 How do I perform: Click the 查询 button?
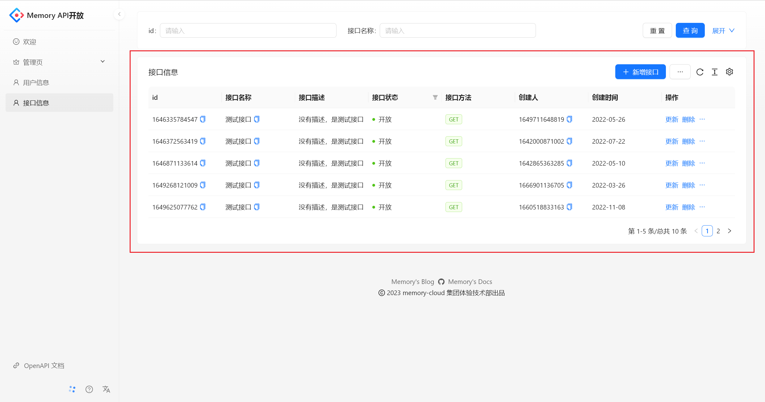pos(690,31)
